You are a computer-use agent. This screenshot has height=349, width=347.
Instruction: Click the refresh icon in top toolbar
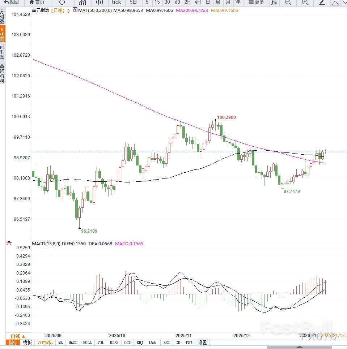pyautogui.click(x=62, y=2)
